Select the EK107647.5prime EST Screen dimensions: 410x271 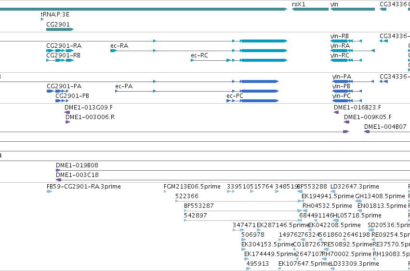280,269
